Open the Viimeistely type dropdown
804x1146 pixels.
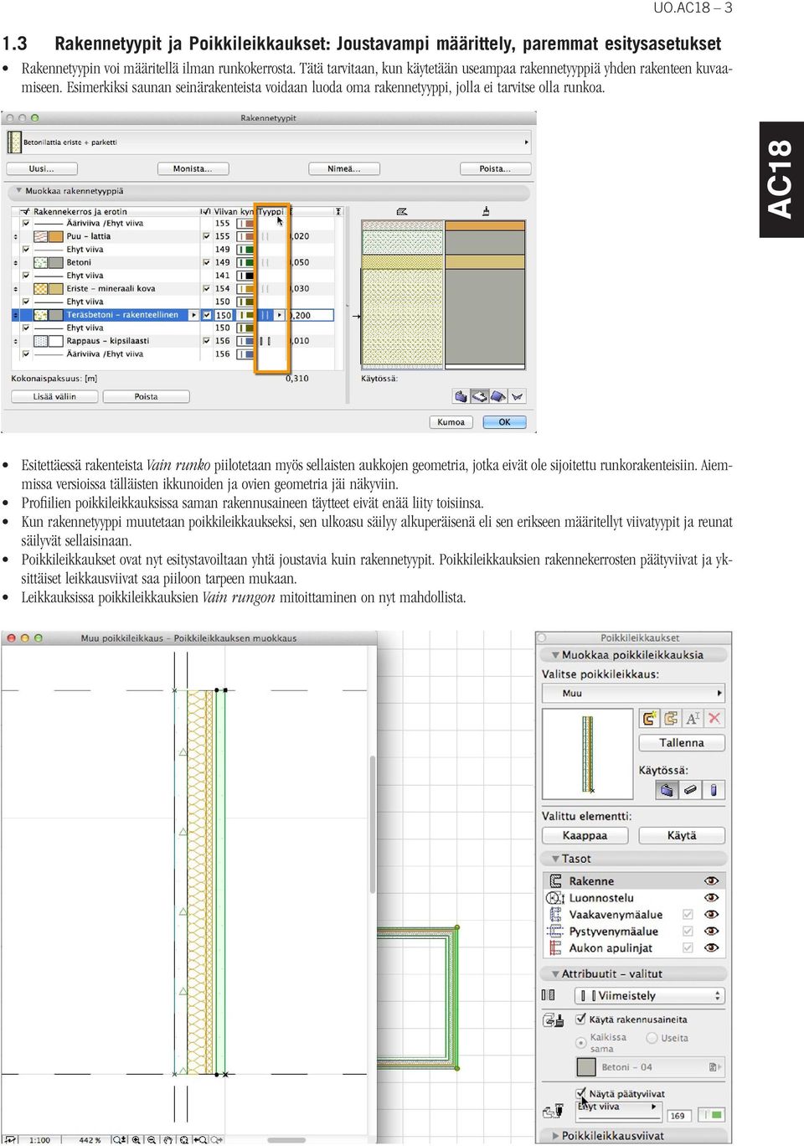649,995
